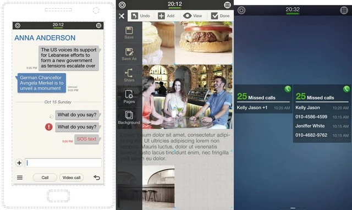Open missed call from 010-4682-9762

322,135
